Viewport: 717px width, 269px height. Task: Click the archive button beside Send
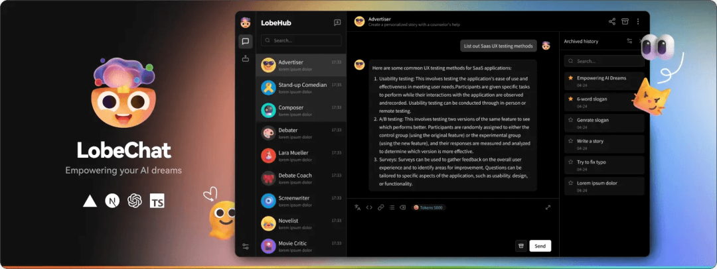[520, 246]
